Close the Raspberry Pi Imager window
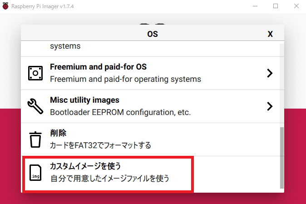Screen dimensions: 306x204 click(x=296, y=6)
